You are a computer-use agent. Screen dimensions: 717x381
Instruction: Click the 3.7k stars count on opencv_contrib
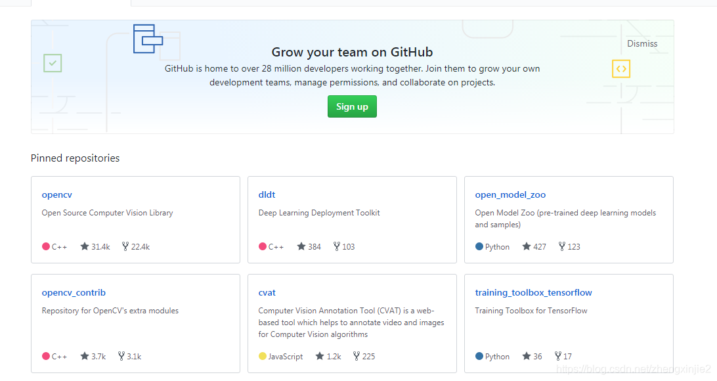point(98,357)
